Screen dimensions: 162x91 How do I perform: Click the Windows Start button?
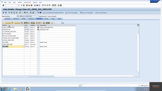click(x=3, y=89)
